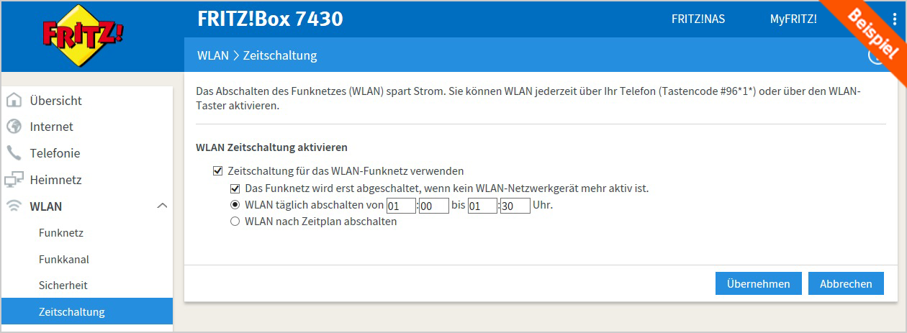The image size is (907, 333).
Task: Click the WLAN Zeitschaltung aktivieren heading
Action: point(271,147)
